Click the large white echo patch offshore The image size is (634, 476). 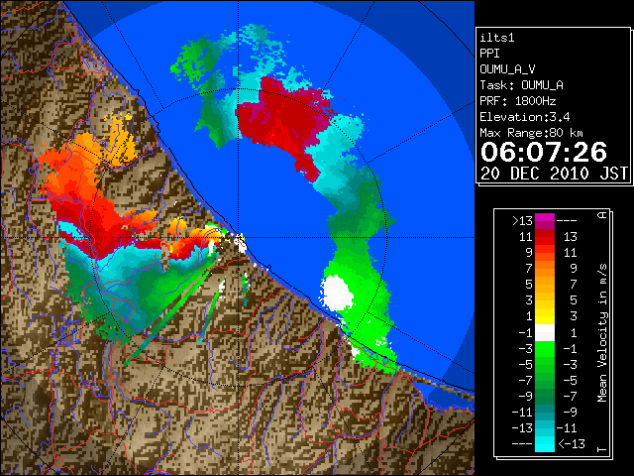(337, 293)
